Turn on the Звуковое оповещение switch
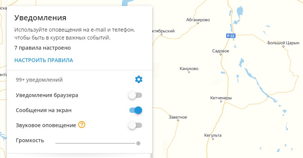The image size is (303, 158). (135, 125)
